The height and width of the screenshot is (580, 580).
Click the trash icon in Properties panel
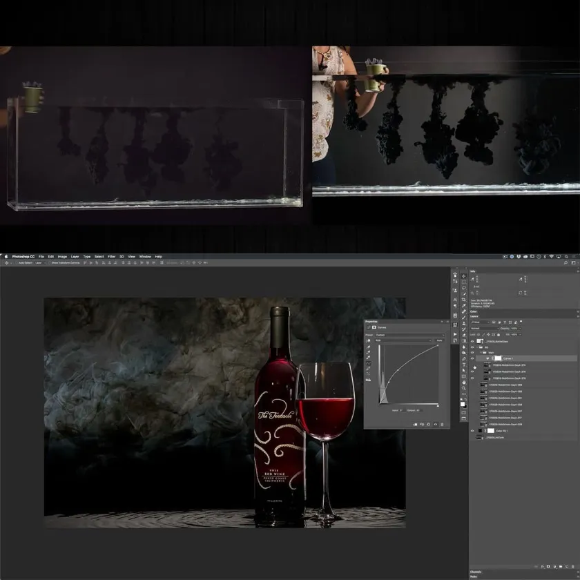pyautogui.click(x=442, y=425)
